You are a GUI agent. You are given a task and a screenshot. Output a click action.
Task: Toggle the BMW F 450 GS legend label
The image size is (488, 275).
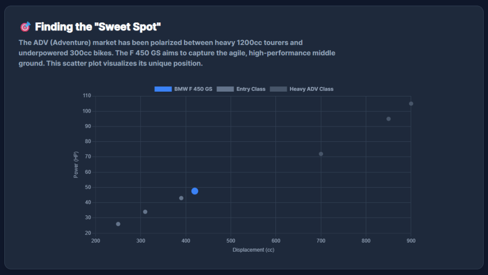193,89
